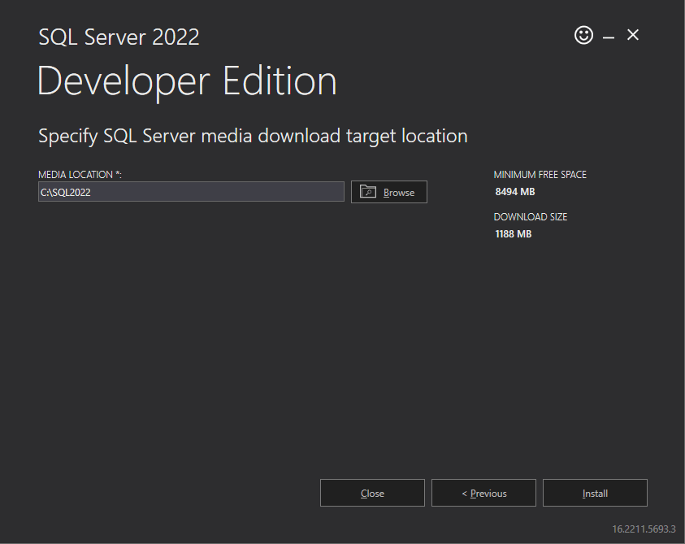Start download by clicking Install
The width and height of the screenshot is (685, 544).
pyautogui.click(x=595, y=492)
